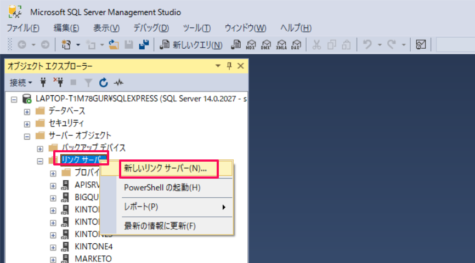Open the 接続 dropdown in Object Explorer
The height and width of the screenshot is (263, 475).
point(21,83)
